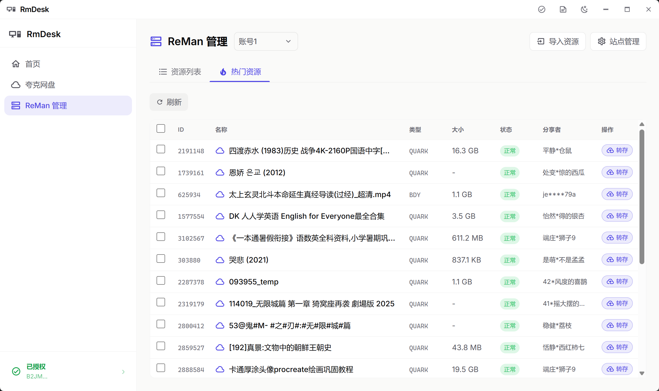Click the home icon next to 首页

pyautogui.click(x=16, y=64)
